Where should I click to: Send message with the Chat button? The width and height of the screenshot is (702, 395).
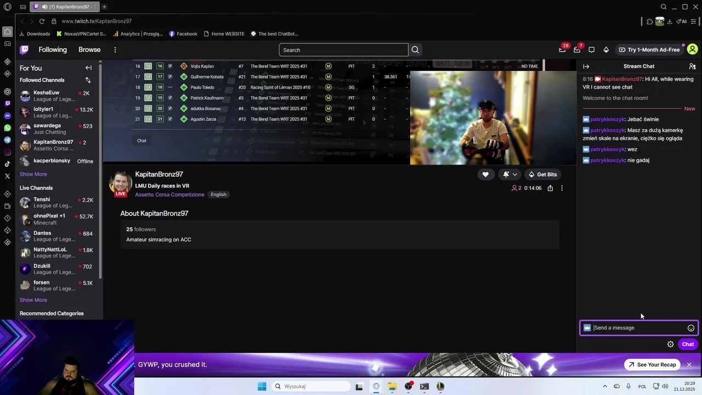[x=688, y=345]
